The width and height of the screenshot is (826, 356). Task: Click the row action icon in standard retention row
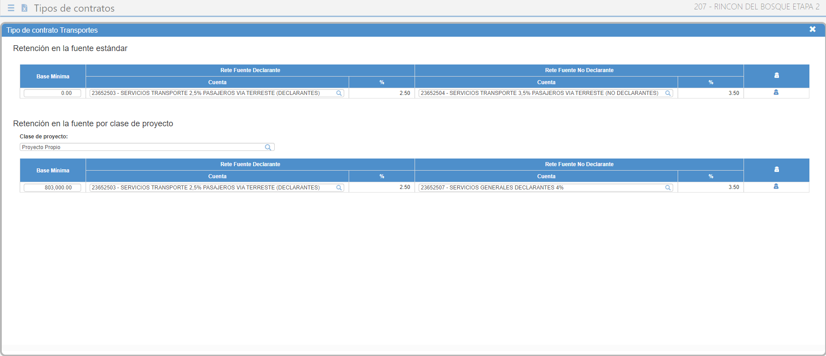776,92
